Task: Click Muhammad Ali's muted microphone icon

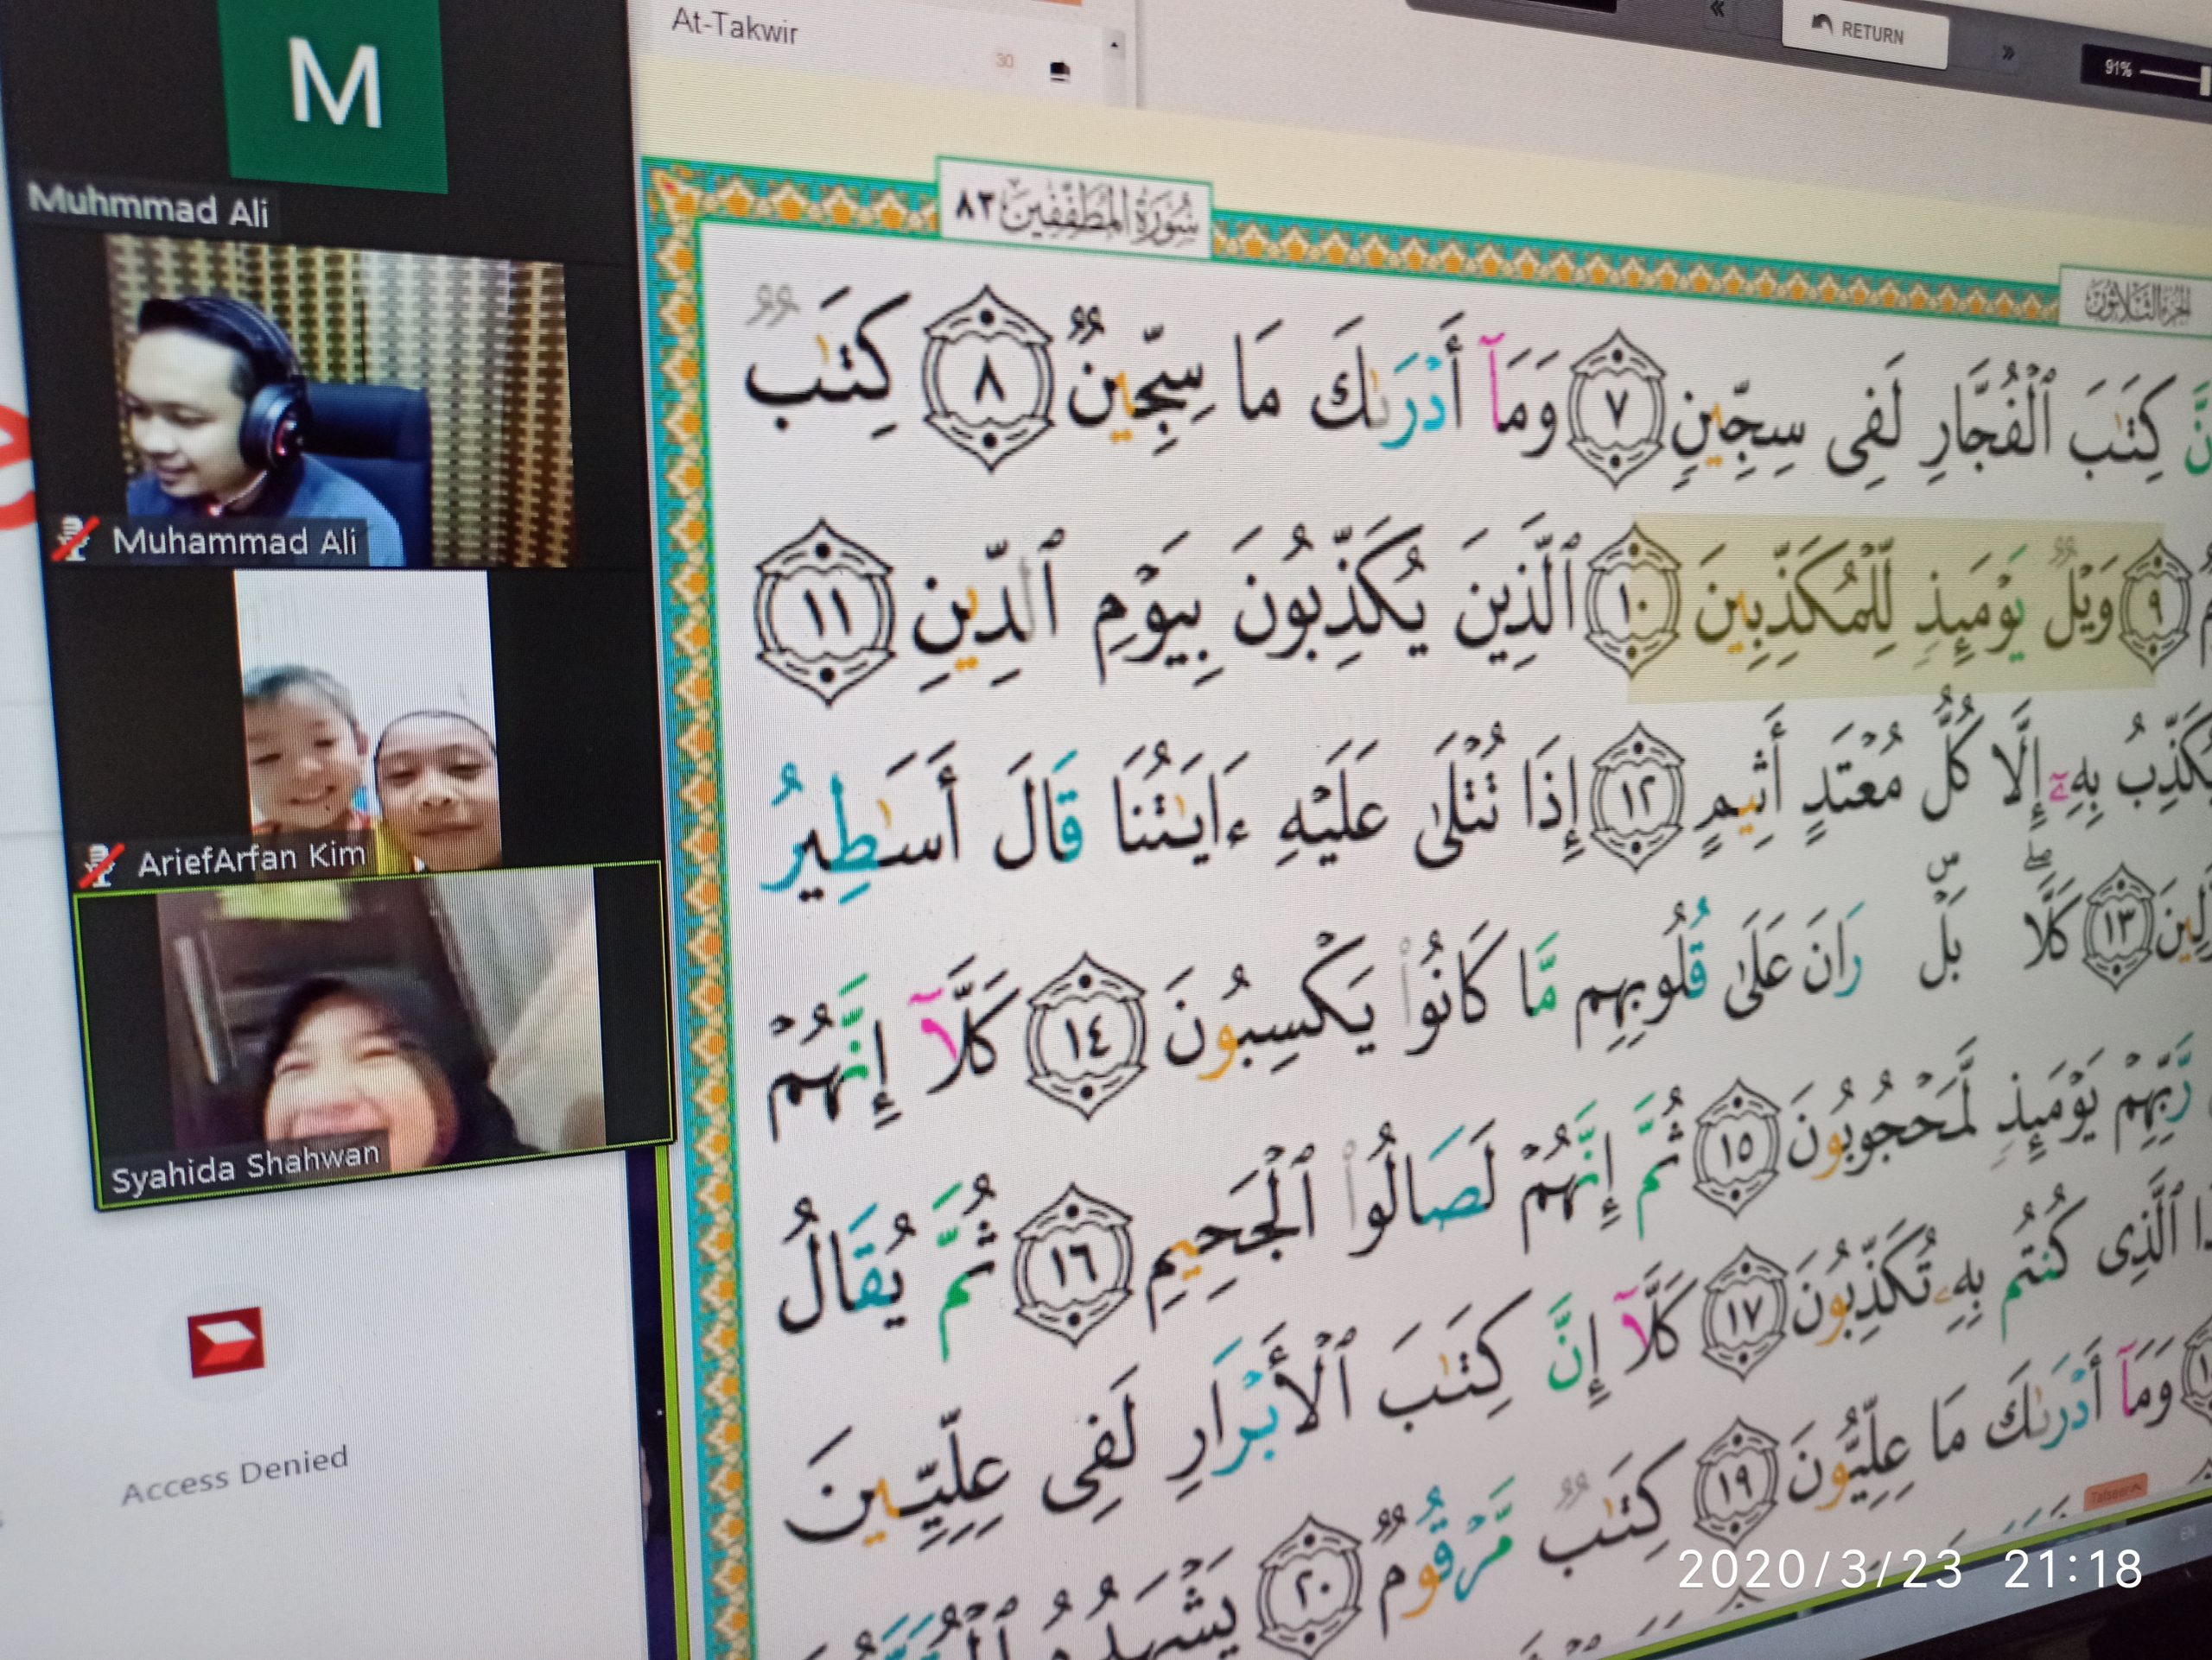Action: coord(75,540)
